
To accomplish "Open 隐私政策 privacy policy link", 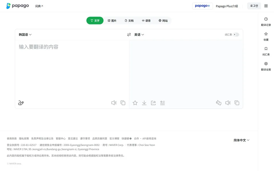I will tap(24, 139).
